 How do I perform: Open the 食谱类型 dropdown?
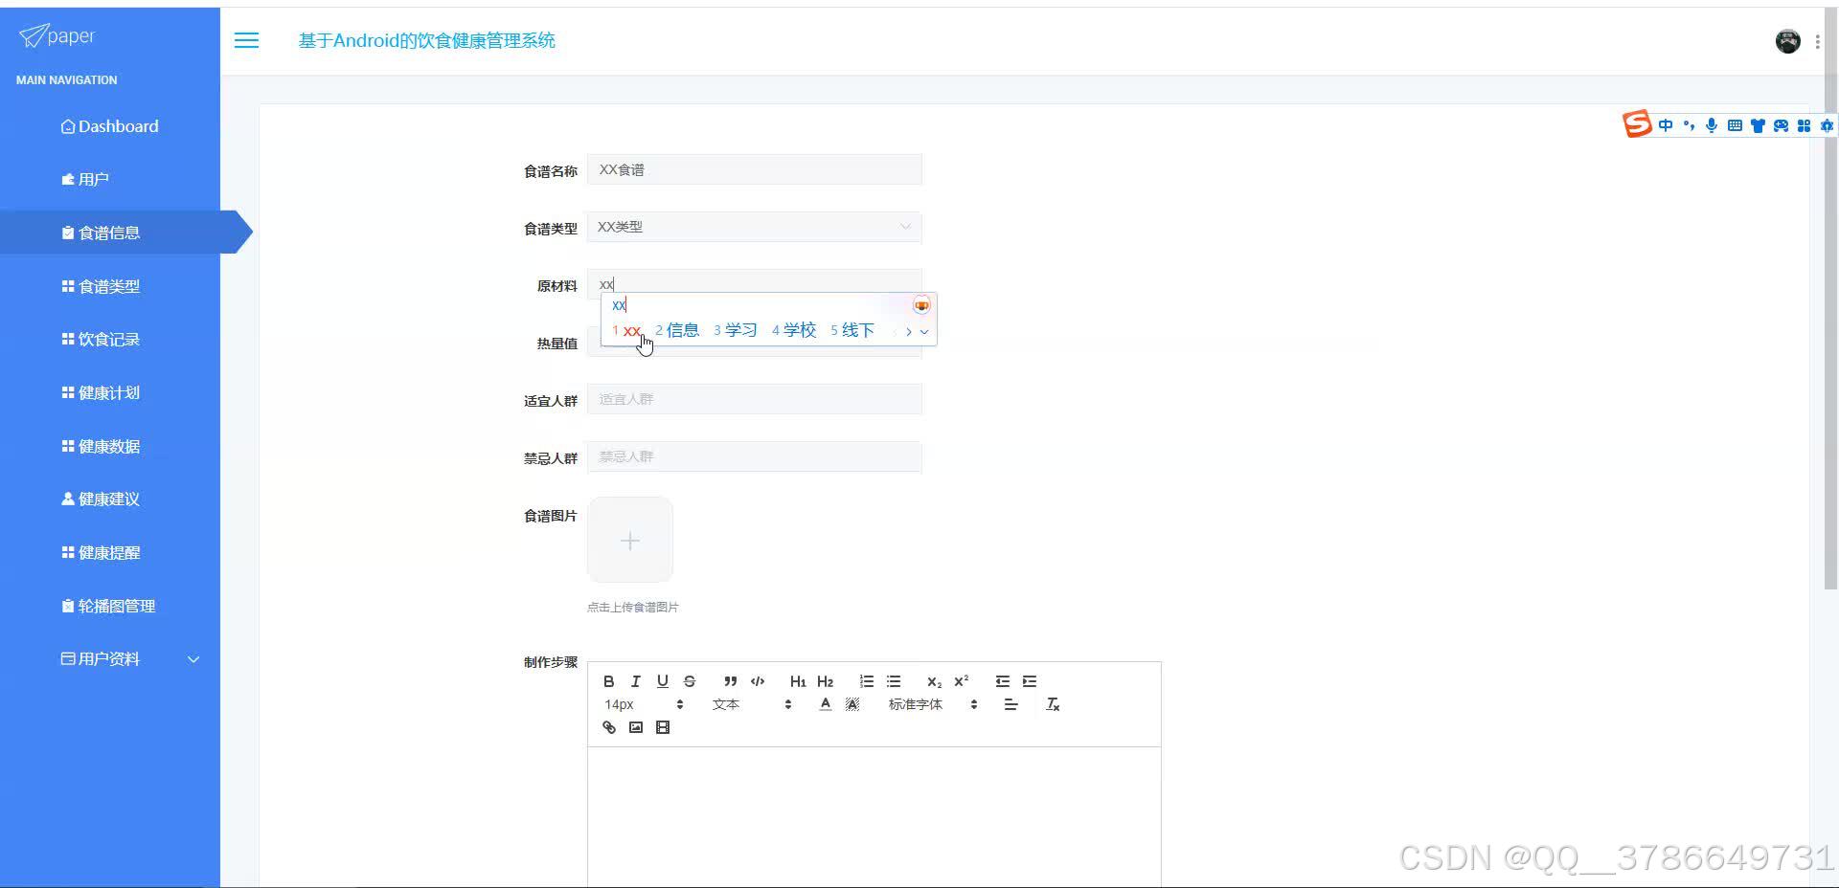point(753,227)
